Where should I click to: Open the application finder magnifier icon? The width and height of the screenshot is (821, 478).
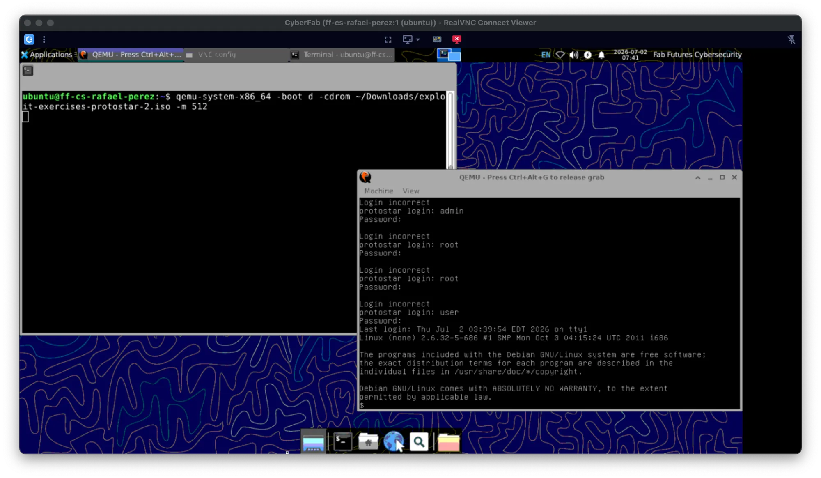pyautogui.click(x=419, y=442)
